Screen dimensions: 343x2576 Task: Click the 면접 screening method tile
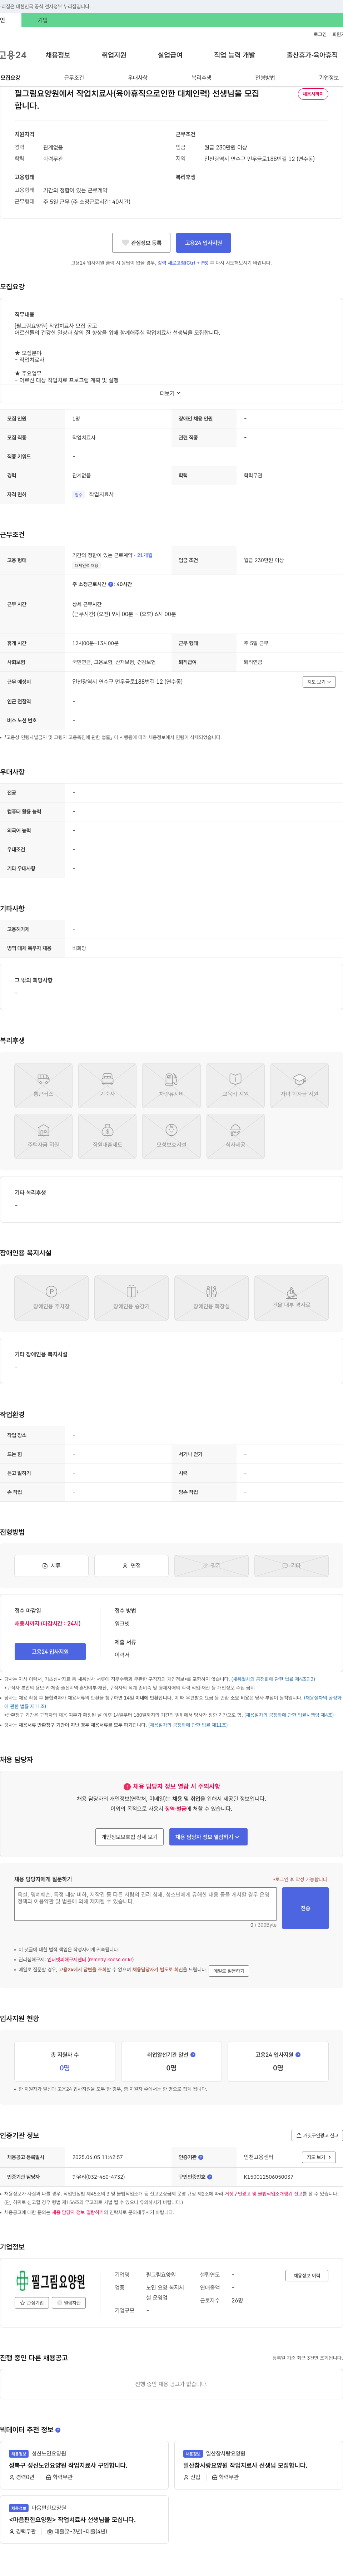pyautogui.click(x=131, y=1566)
